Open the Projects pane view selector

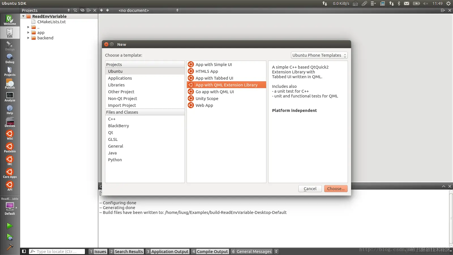46,10
